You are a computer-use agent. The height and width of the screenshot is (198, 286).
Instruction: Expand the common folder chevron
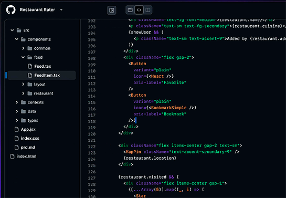click(x=23, y=48)
